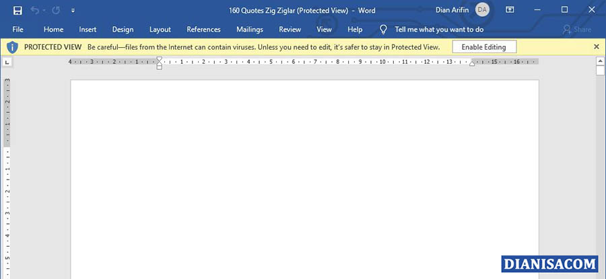Switch to the Insert tab
The image size is (606, 279).
click(88, 30)
